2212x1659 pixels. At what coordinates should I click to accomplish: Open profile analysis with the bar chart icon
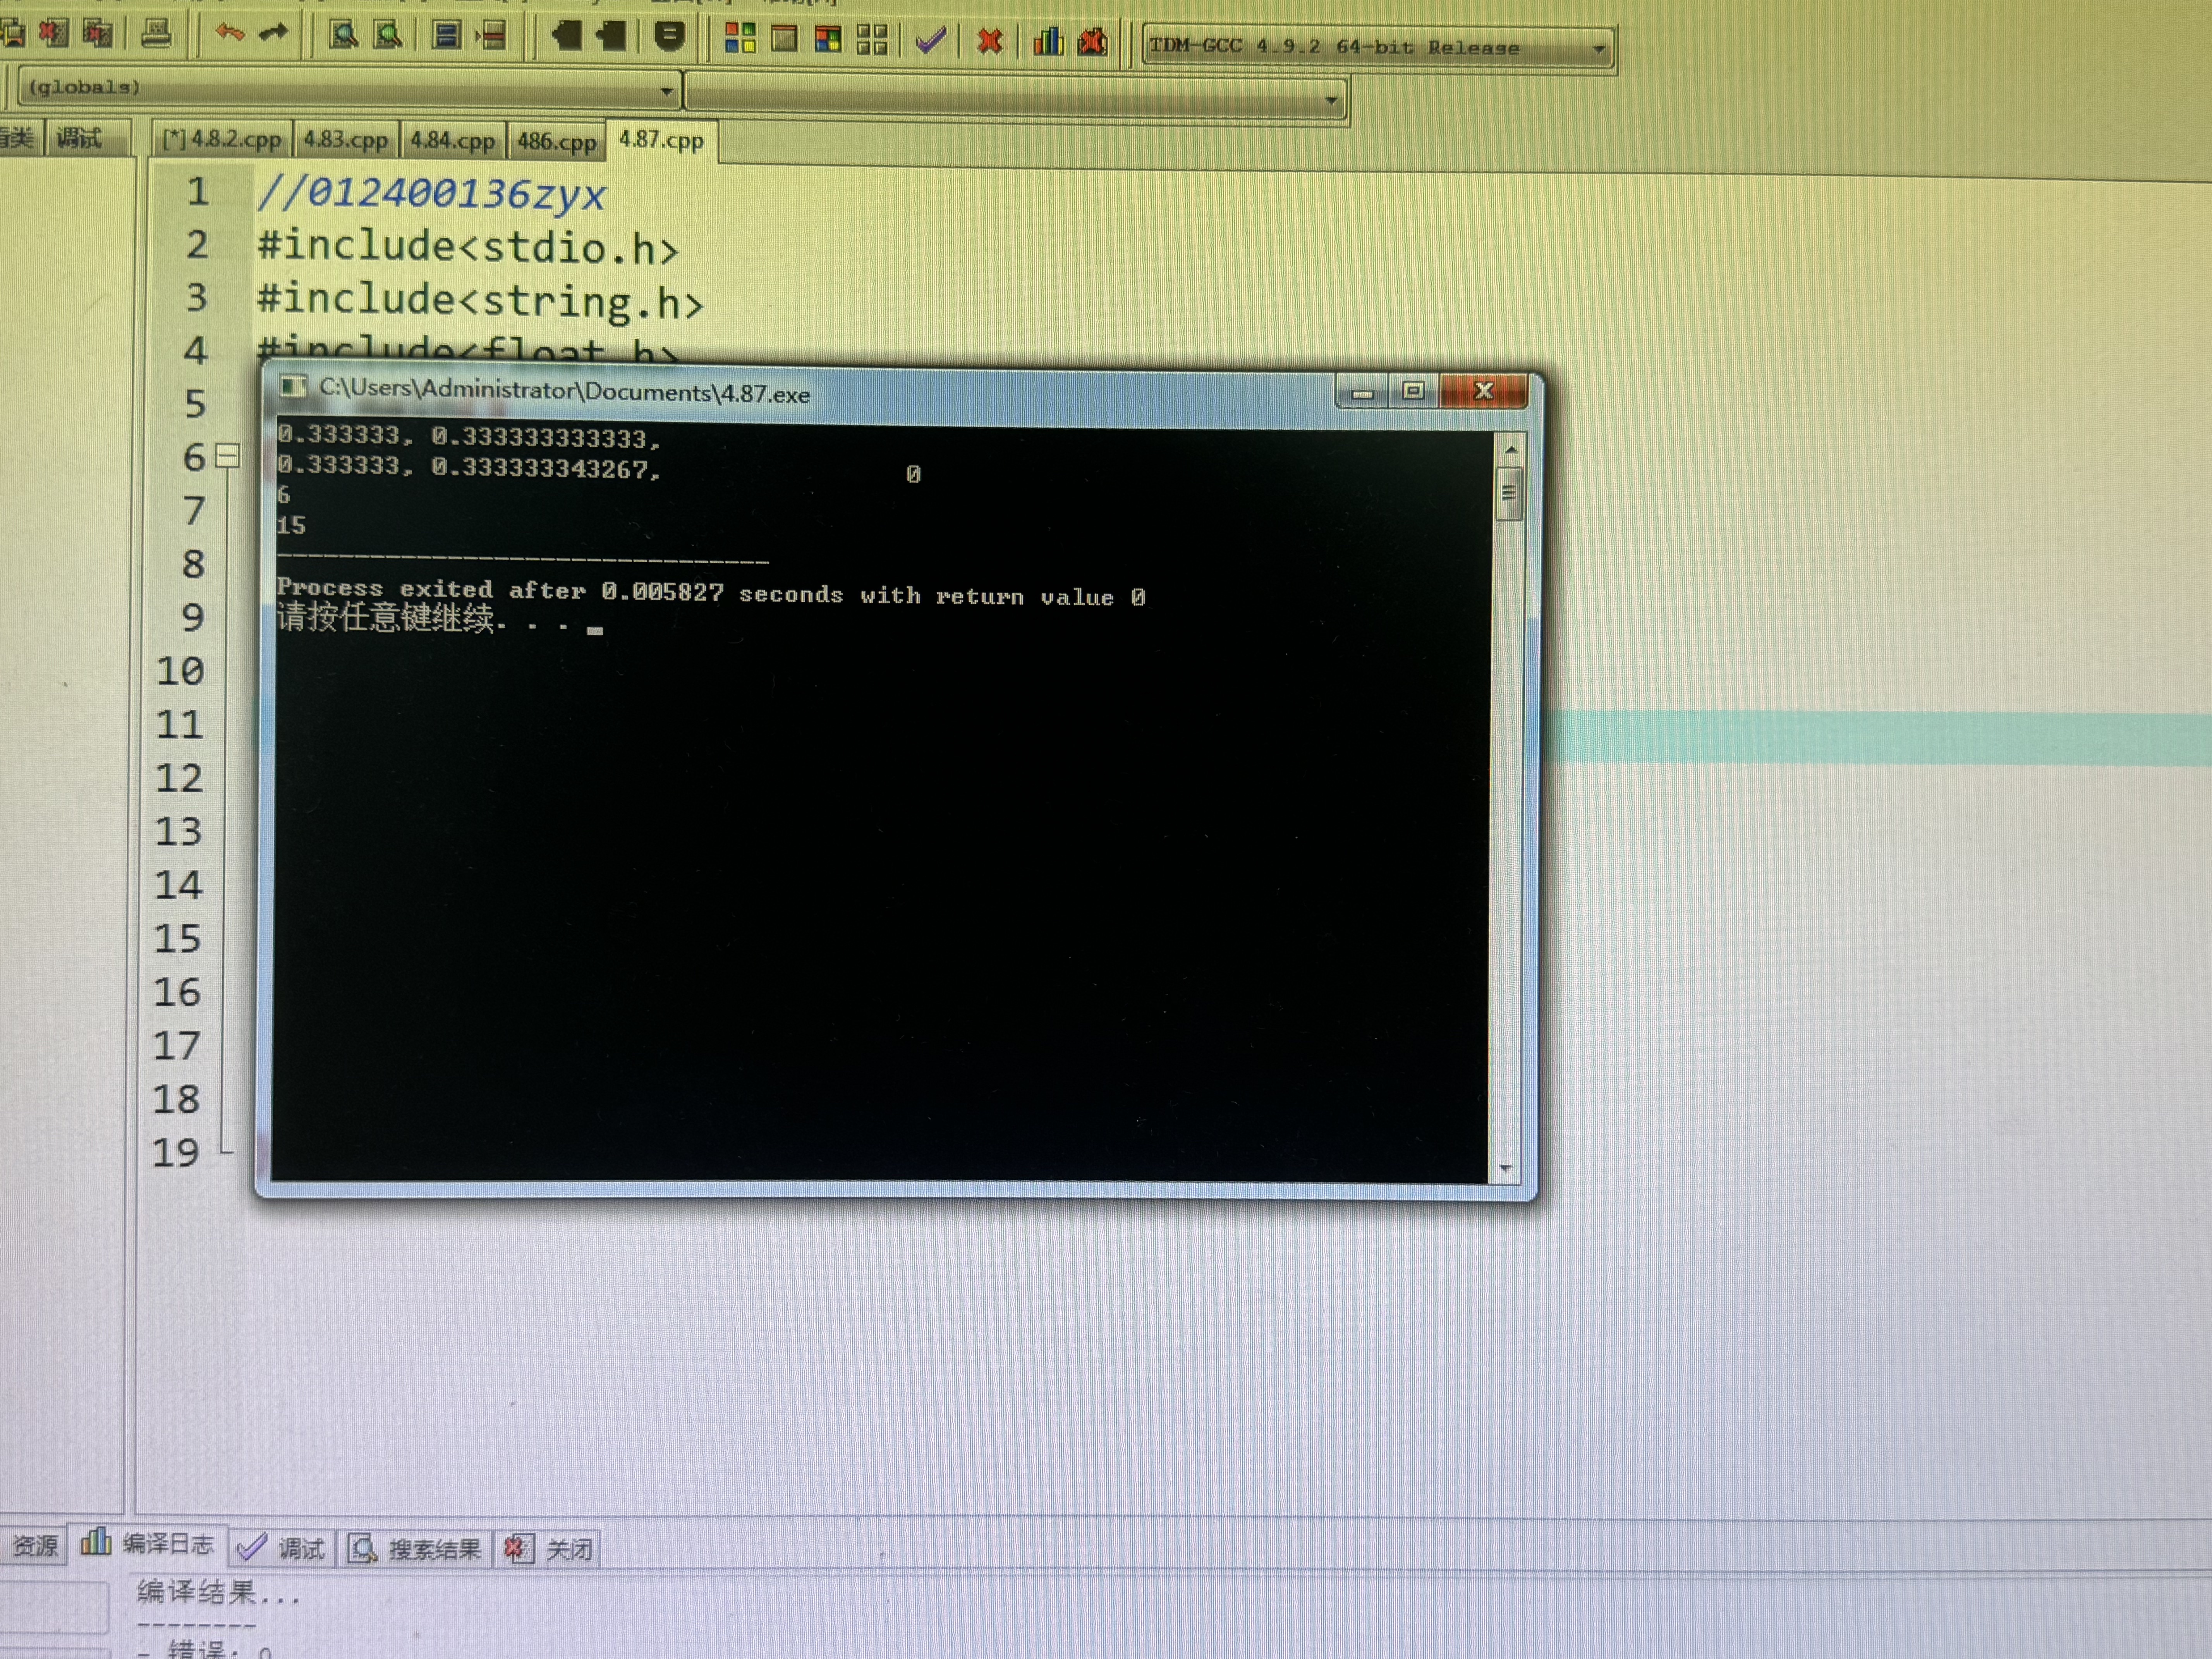[1048, 41]
